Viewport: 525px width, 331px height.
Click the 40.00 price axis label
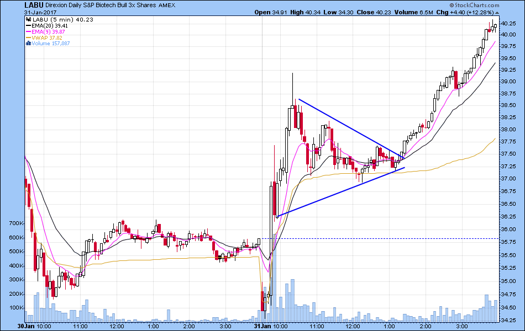coord(508,34)
